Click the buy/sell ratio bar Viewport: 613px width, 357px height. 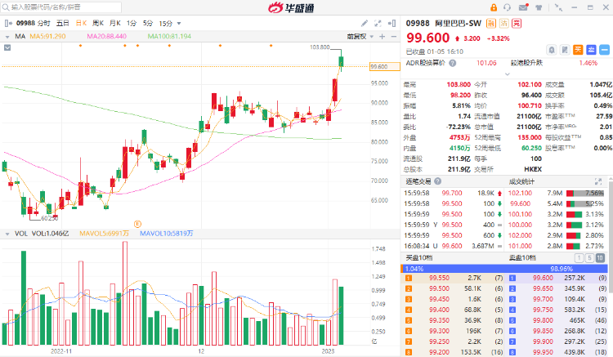coord(504,269)
